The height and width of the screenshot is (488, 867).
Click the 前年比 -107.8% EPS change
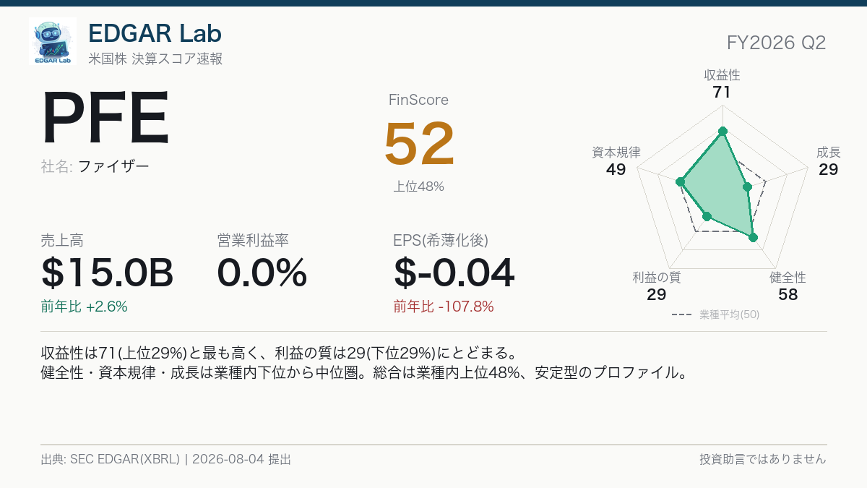point(444,307)
